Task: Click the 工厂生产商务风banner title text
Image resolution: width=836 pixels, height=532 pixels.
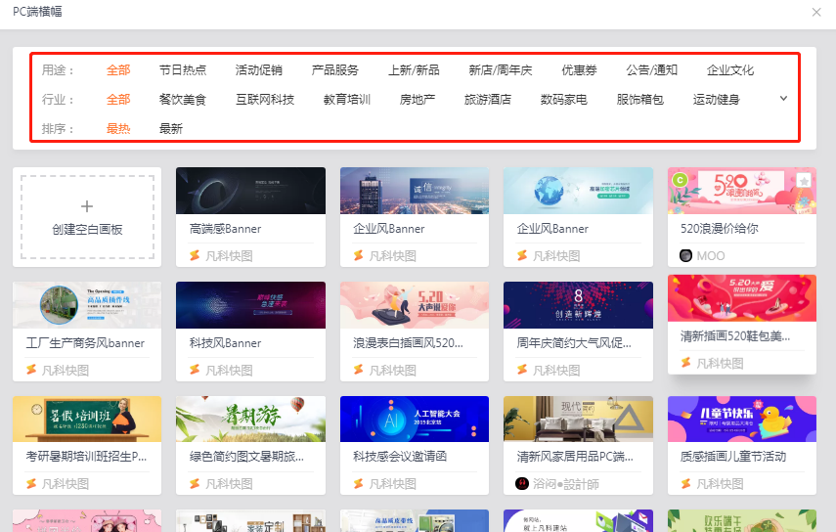Action: pos(85,343)
